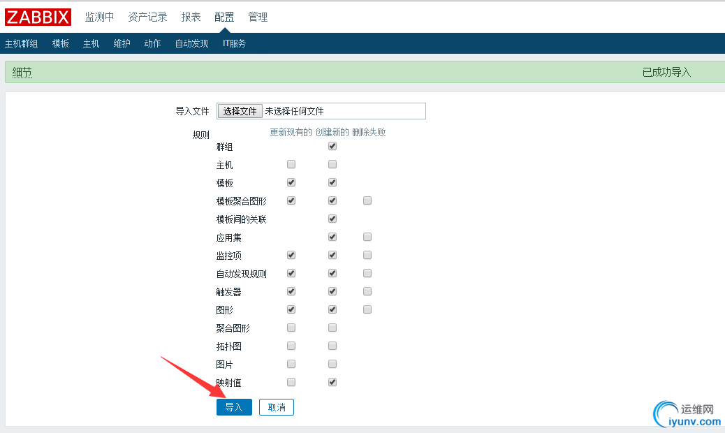
Task: Uncheck 触发器 update existing checkbox
Action: pyautogui.click(x=291, y=291)
